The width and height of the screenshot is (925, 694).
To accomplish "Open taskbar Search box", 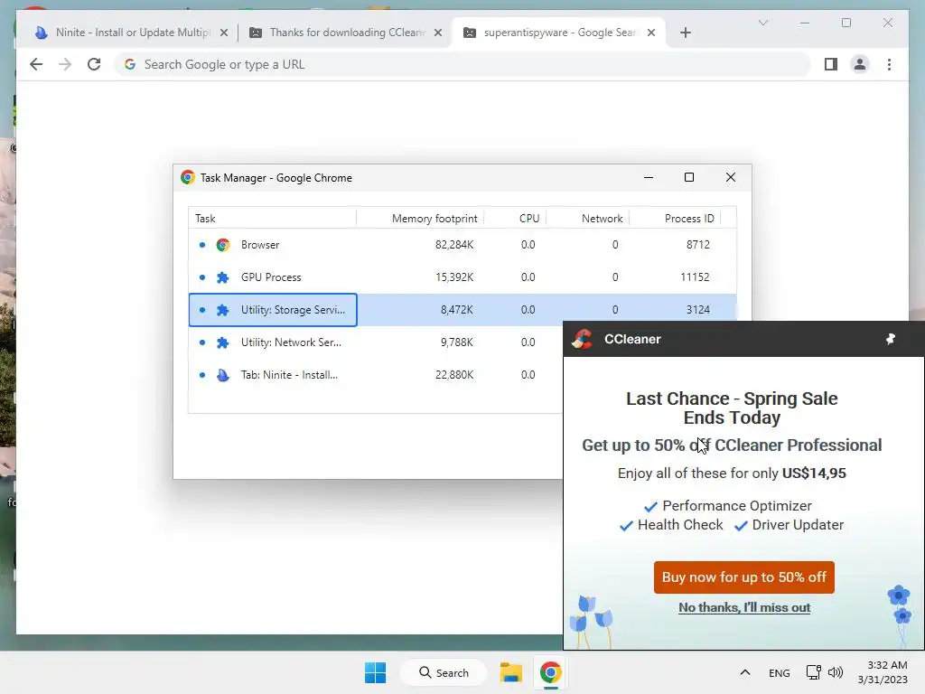I will pyautogui.click(x=444, y=672).
